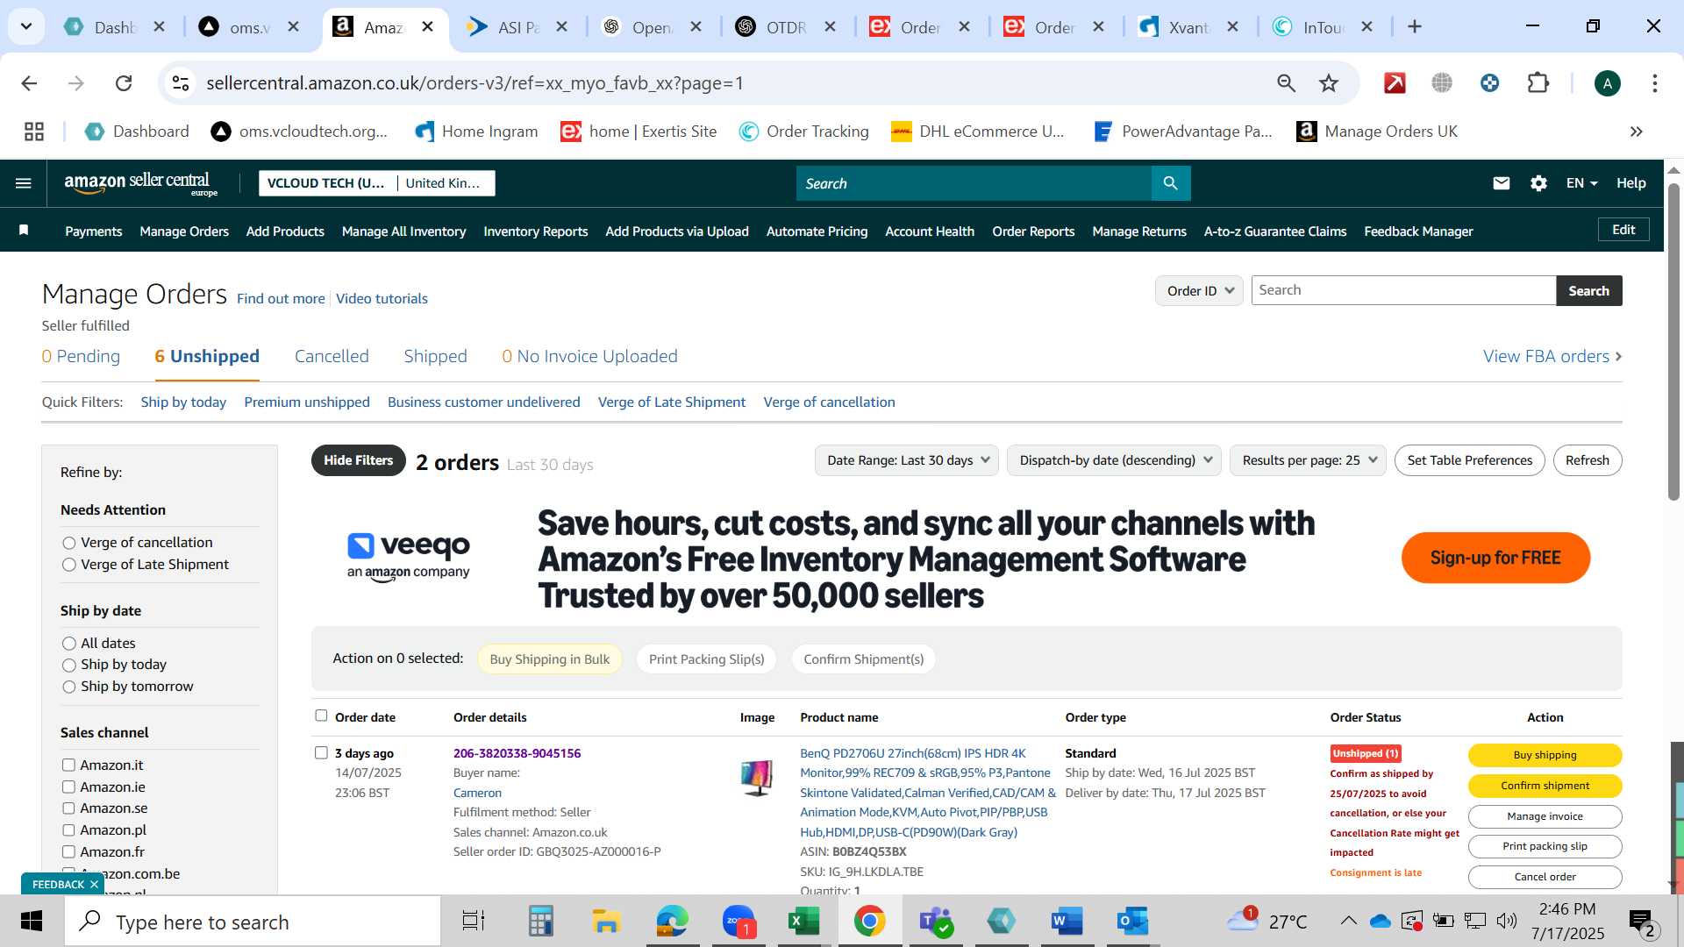Click the Buy shipping button
The image size is (1684, 947).
1545,755
